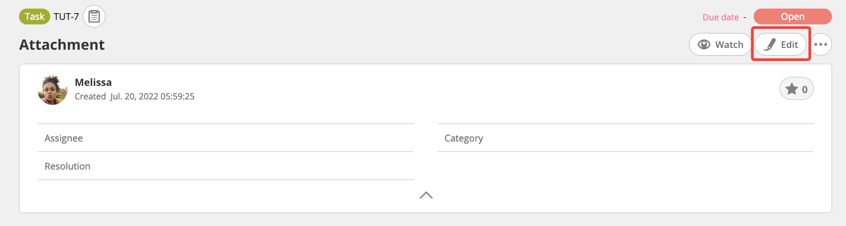Click the TUT-7 issue key
The width and height of the screenshot is (846, 226).
pos(66,17)
